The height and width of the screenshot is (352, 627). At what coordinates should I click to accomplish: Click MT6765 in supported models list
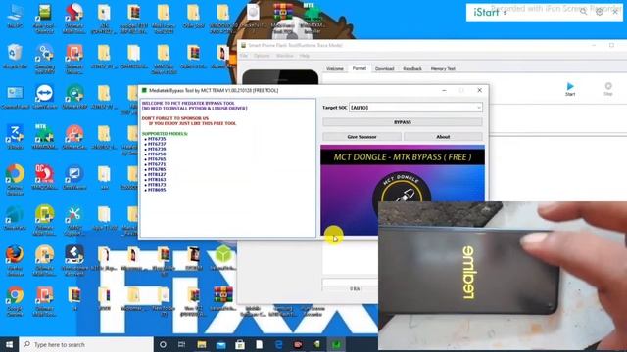pyautogui.click(x=157, y=159)
